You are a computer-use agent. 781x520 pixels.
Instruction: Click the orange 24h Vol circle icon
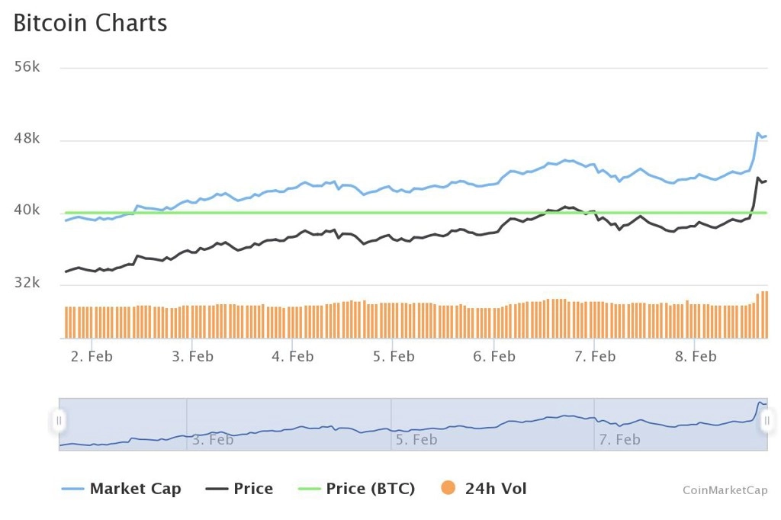448,488
